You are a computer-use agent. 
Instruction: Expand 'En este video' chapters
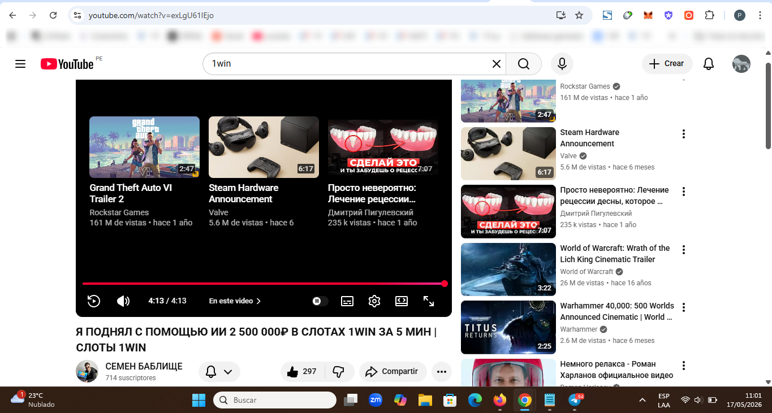click(235, 301)
